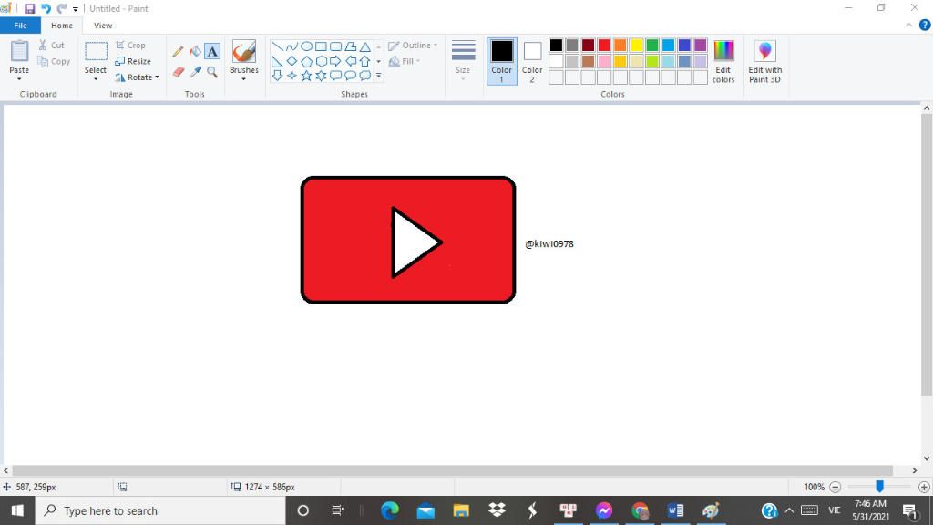
Task: Pick the Right arrow shape
Action: point(335,61)
